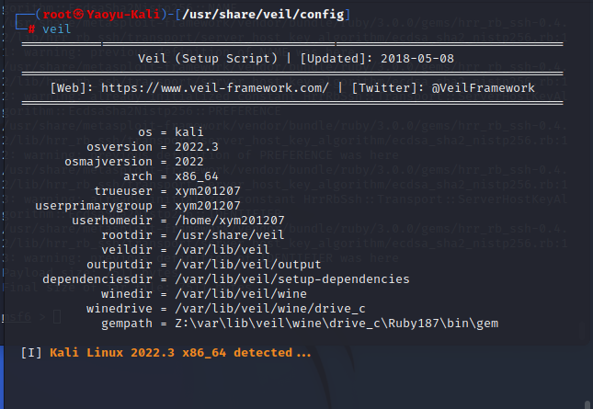
Task: Click the 'veil' command text at prompt
Action: tap(56, 29)
